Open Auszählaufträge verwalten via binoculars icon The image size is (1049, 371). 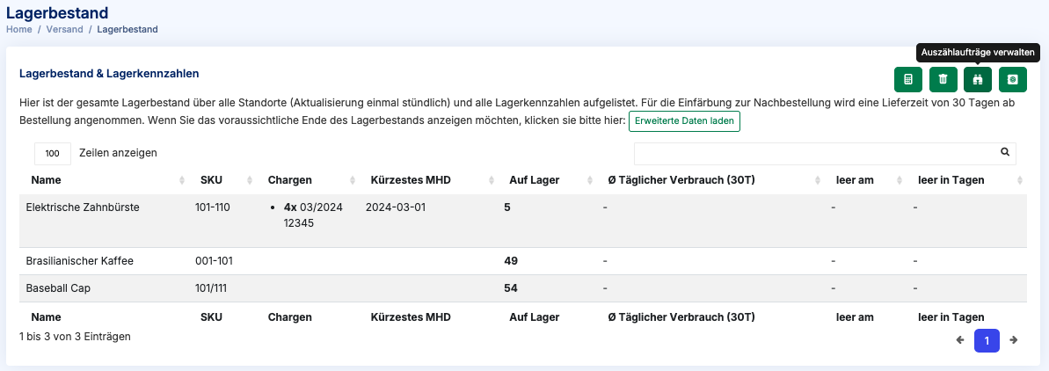tap(978, 79)
